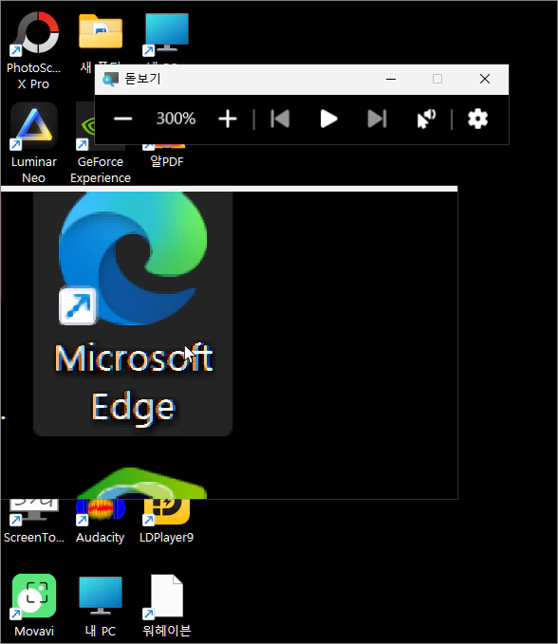Select ScreenTo... desktop shortcut

(34, 521)
